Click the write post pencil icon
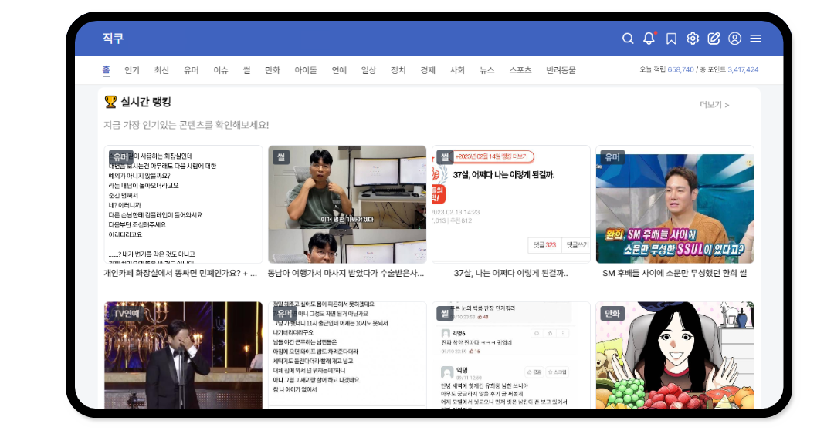This screenshot has height=434, width=834. (714, 39)
